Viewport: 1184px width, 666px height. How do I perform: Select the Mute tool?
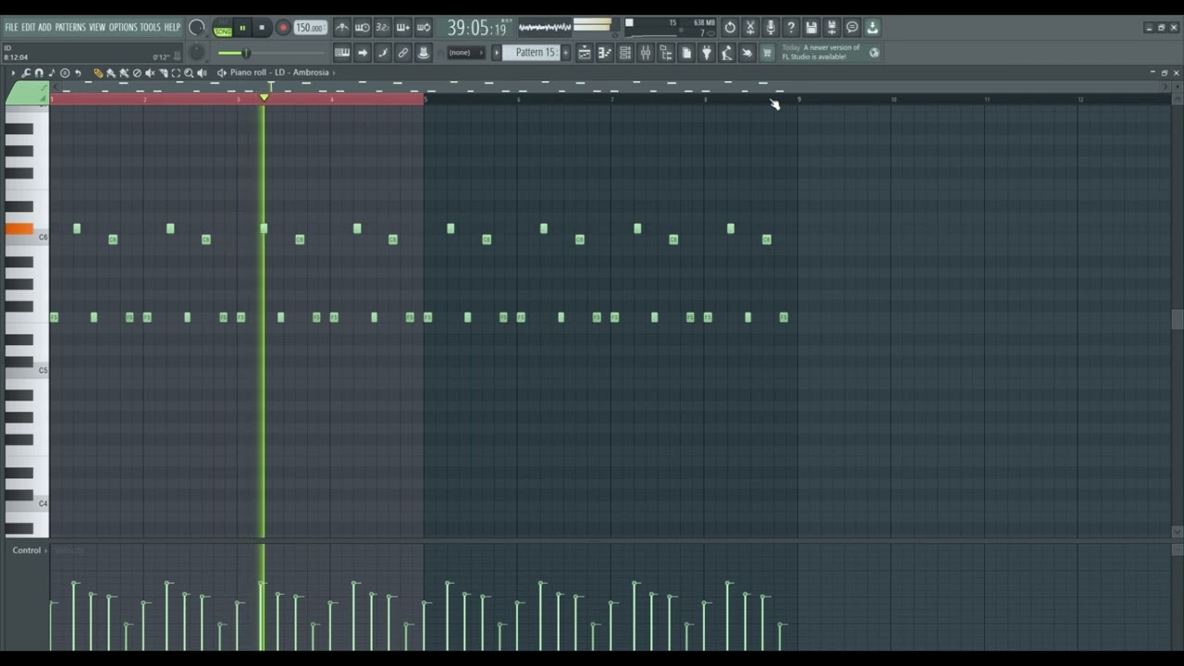coord(150,72)
